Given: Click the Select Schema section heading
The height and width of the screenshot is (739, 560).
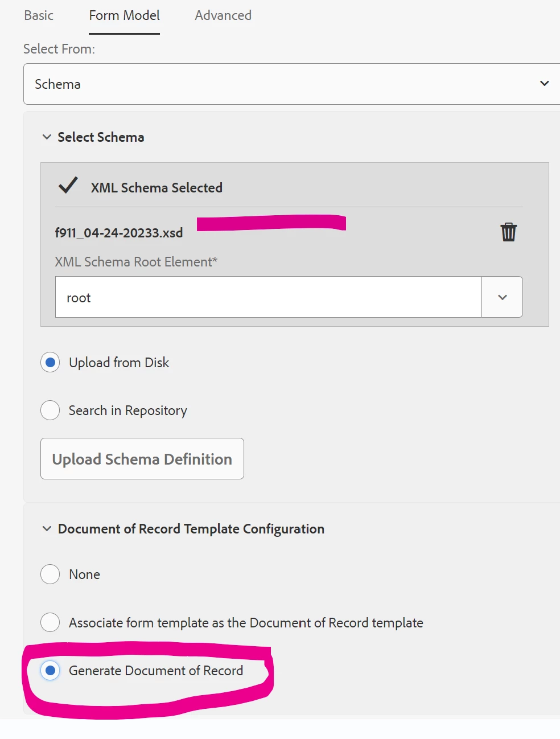Looking at the screenshot, I should (x=101, y=137).
